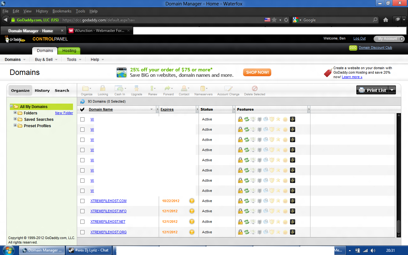Screen dimensions: 408x255
Task: Open the Cash In toolbar tool
Action: click(120, 90)
